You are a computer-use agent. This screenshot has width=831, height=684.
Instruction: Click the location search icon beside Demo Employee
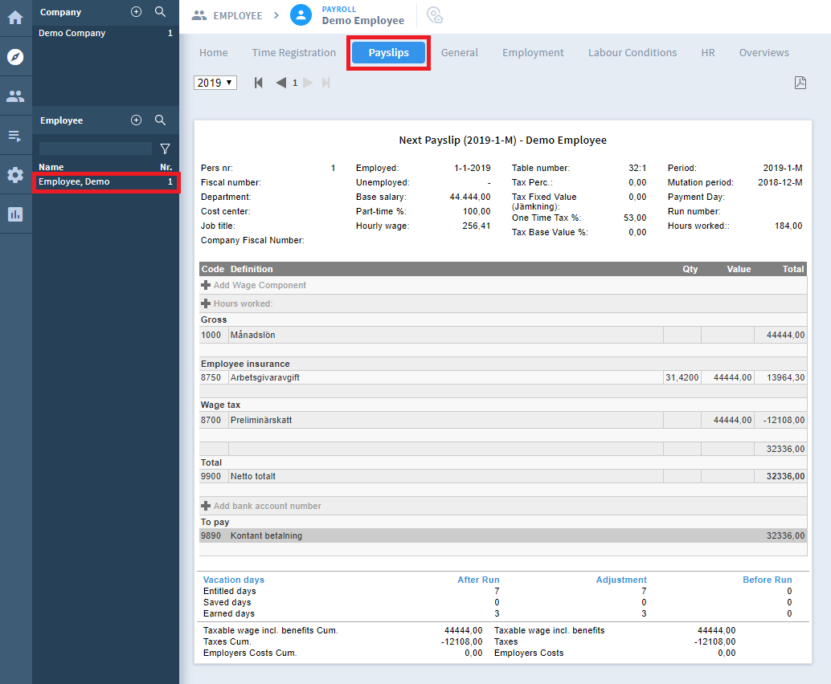(x=435, y=14)
